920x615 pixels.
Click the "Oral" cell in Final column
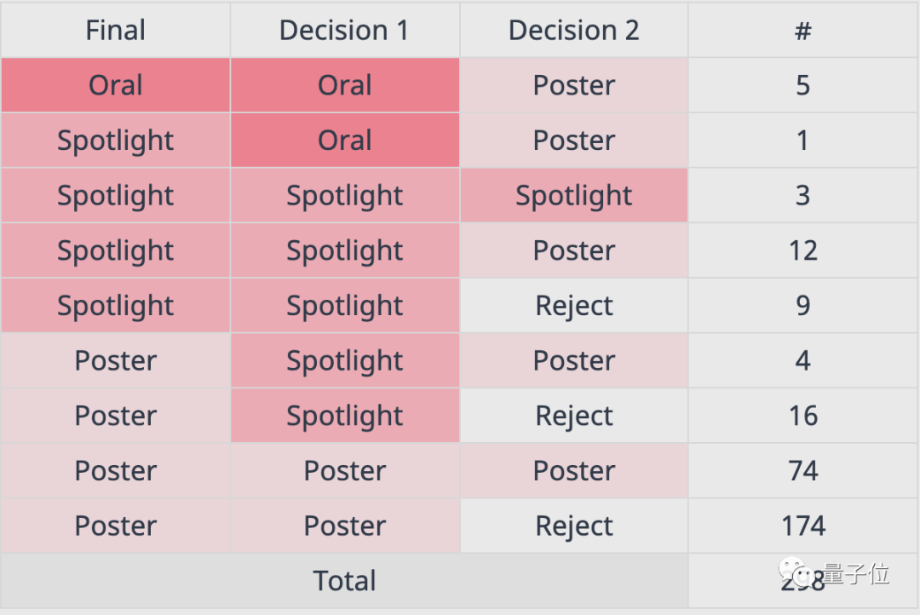(x=116, y=85)
